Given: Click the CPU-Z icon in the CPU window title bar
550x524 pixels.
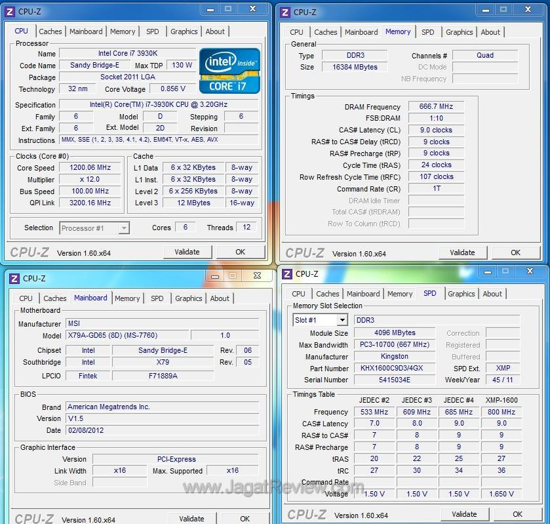Looking at the screenshot, I should (10, 12).
